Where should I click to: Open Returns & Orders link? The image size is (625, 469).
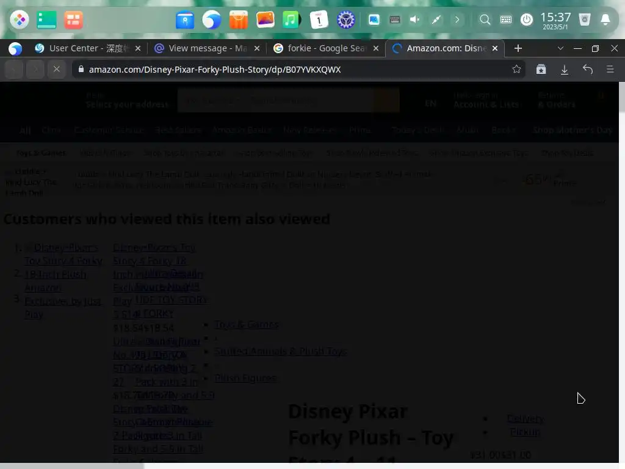[557, 100]
